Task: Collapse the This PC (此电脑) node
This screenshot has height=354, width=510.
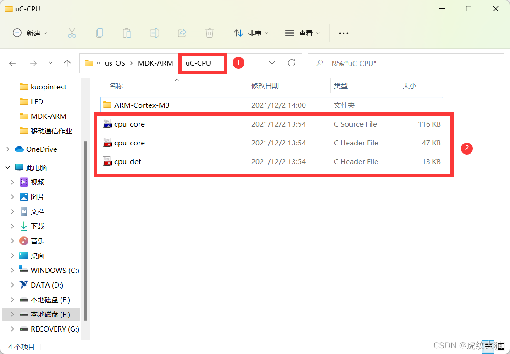Action: [x=8, y=167]
